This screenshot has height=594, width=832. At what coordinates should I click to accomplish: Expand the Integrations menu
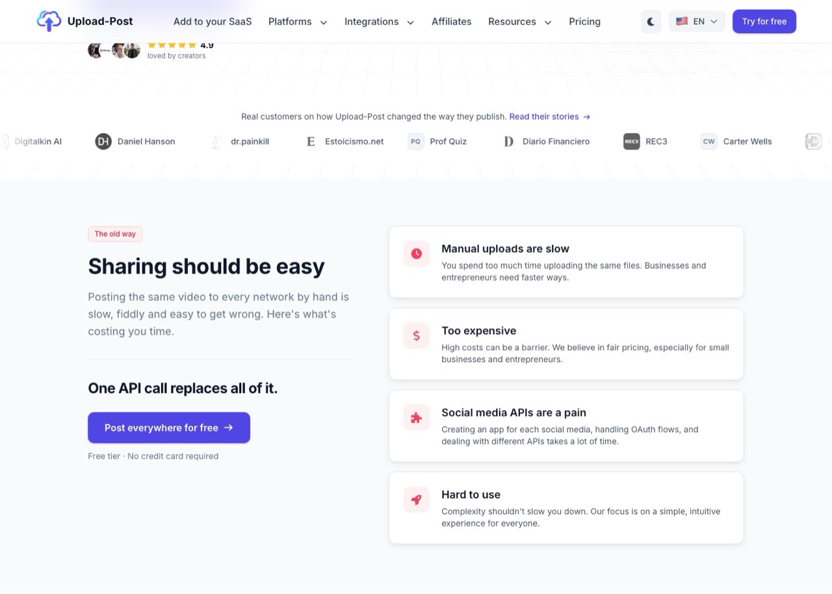pos(379,21)
